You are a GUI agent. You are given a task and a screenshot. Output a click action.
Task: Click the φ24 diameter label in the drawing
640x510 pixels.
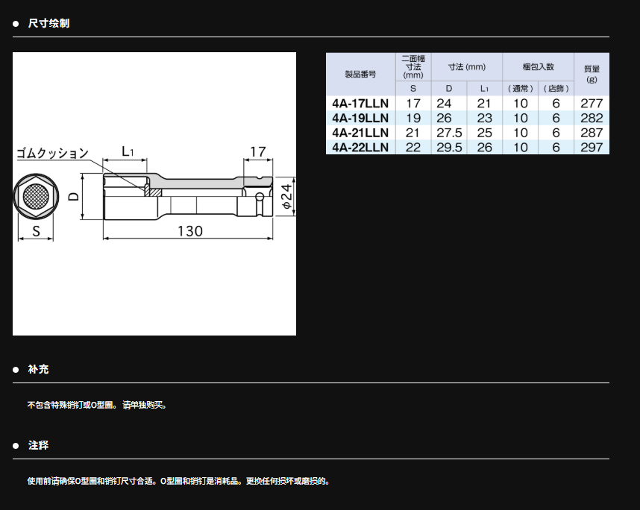pos(286,197)
